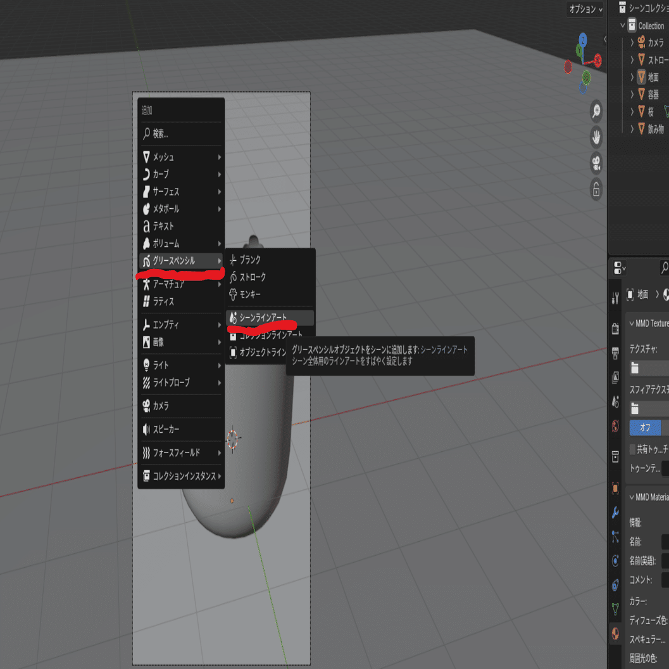Open the オプション dropdown

pos(585,9)
